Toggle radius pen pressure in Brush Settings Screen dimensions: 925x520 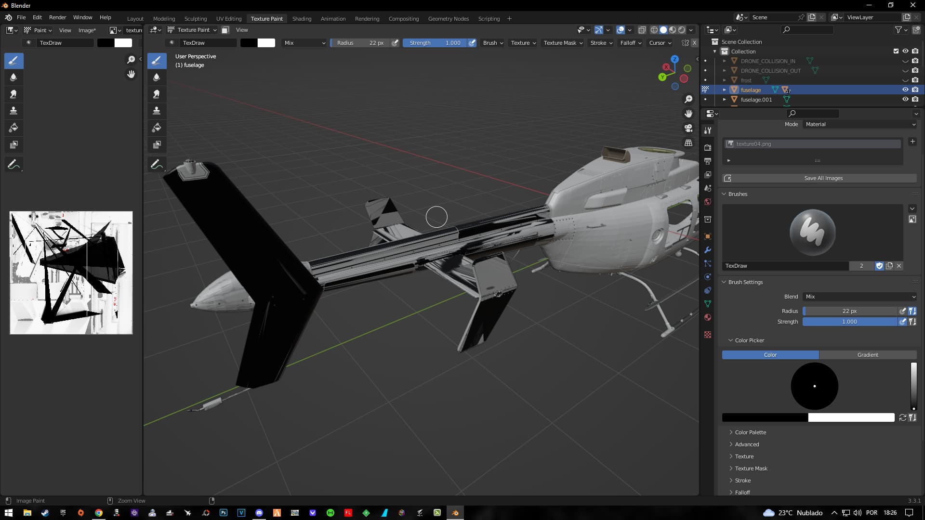pos(903,311)
